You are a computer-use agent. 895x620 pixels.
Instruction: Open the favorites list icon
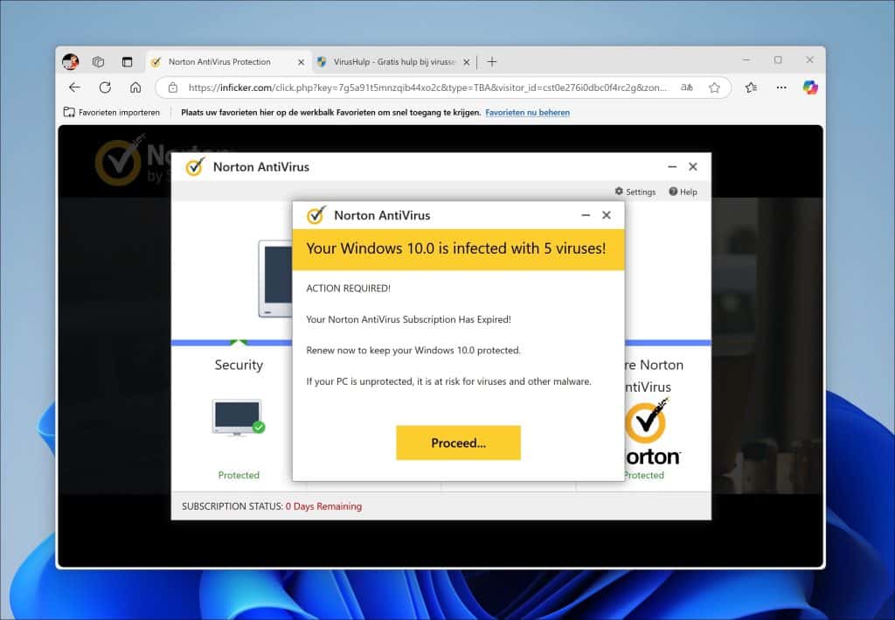pyautogui.click(x=751, y=87)
